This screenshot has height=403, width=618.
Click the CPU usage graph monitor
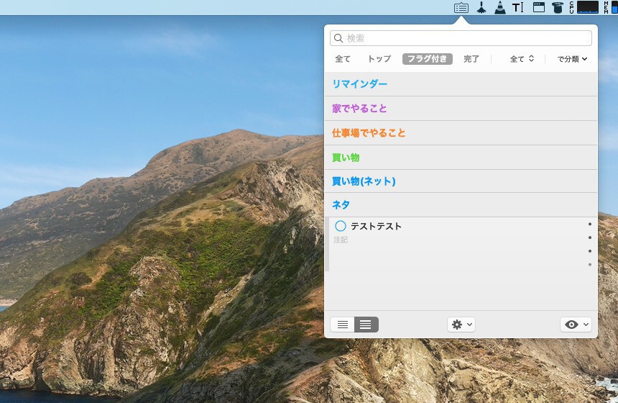coord(587,7)
